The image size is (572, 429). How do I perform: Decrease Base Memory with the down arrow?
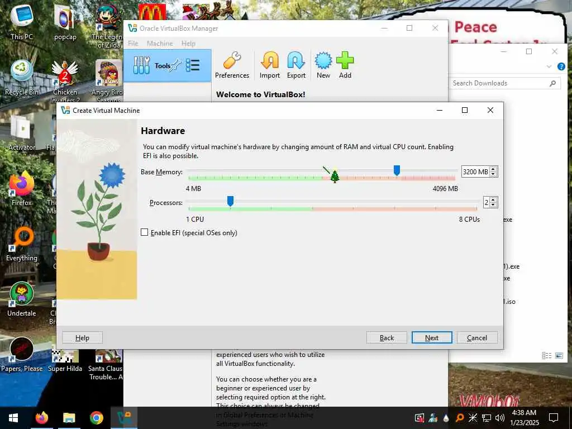pos(493,174)
